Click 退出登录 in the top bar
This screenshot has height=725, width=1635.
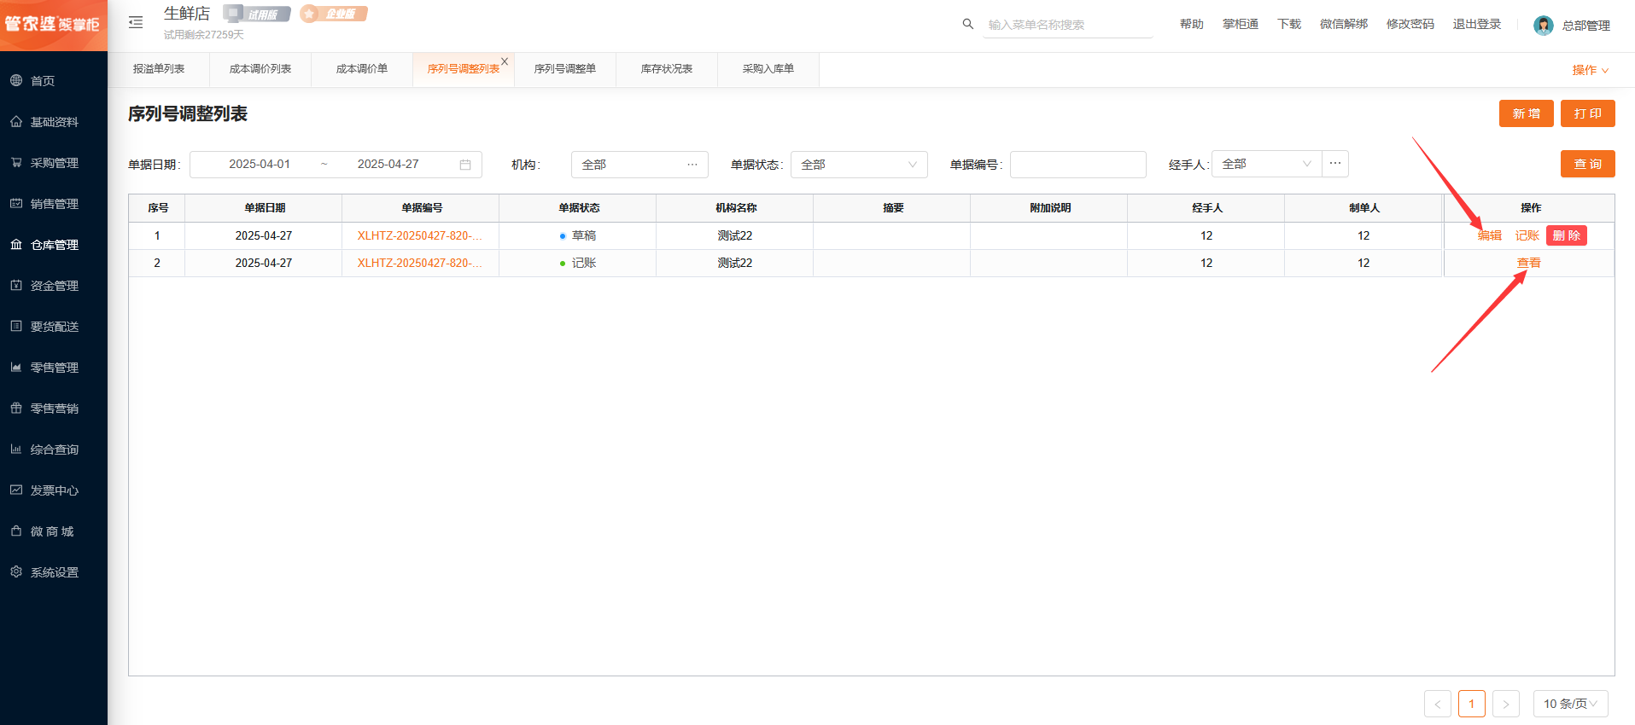(1477, 24)
